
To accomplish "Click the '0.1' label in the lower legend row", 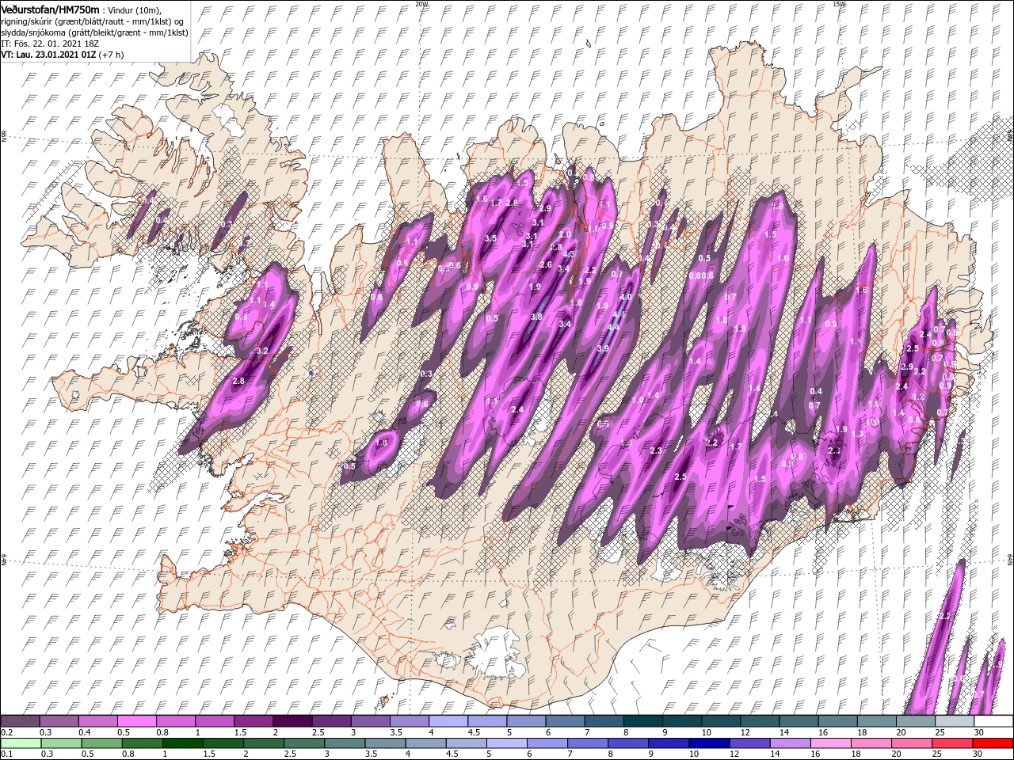I will 6,754.
